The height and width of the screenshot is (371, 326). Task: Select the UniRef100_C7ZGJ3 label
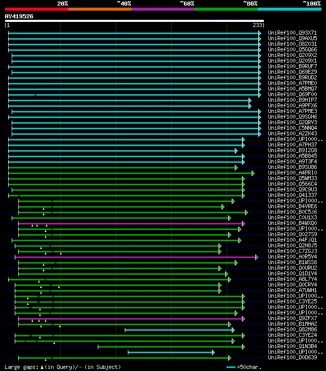292,251
